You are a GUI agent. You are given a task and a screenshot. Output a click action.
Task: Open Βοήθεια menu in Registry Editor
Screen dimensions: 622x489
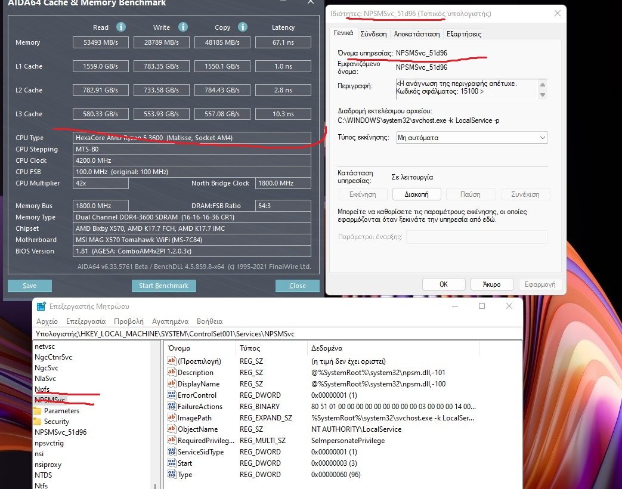209,321
